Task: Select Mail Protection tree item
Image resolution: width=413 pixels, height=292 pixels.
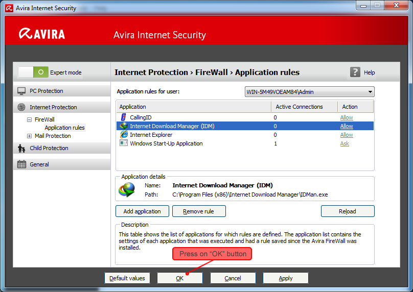Action: (x=53, y=136)
